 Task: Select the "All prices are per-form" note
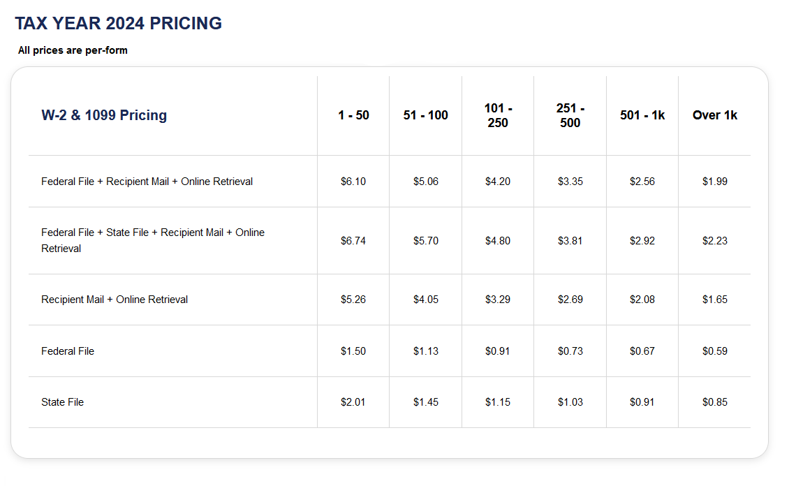click(x=73, y=50)
